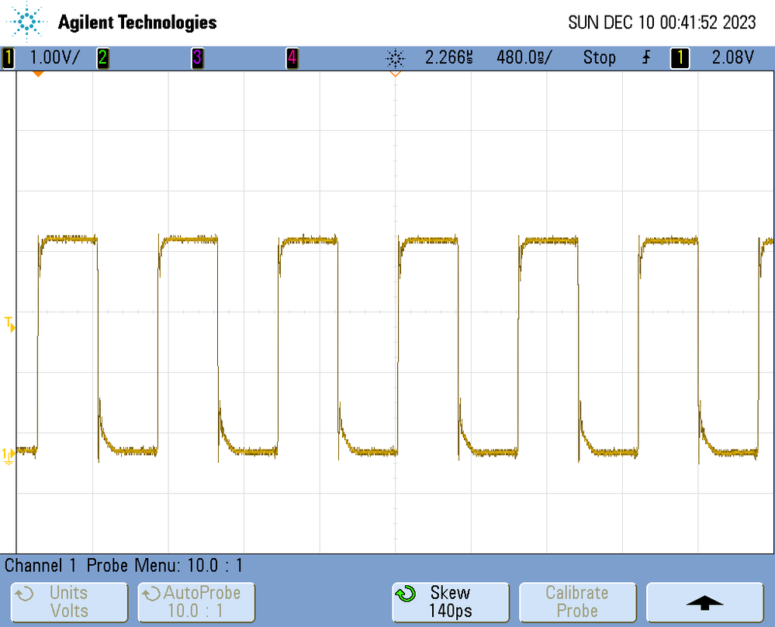
Task: Click the channel 1 ground level marker
Action: click(x=9, y=456)
